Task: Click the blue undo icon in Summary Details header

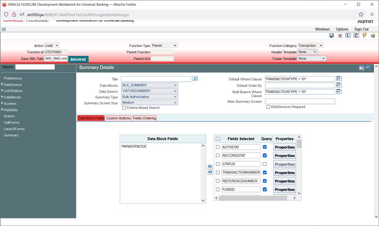Action: pyautogui.click(x=368, y=68)
